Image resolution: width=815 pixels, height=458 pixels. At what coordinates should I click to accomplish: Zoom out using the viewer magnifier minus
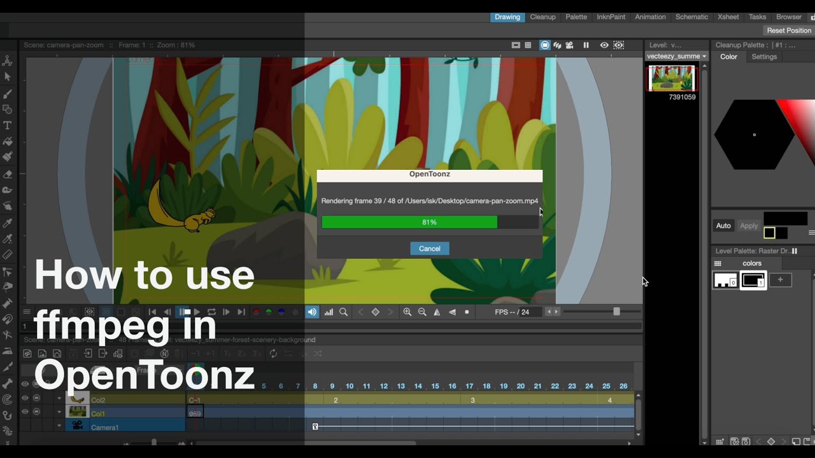(x=422, y=312)
